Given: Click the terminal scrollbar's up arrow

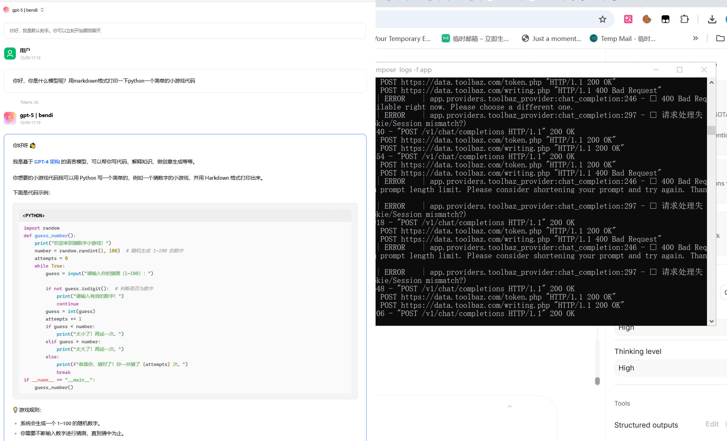Looking at the screenshot, I should tap(711, 83).
